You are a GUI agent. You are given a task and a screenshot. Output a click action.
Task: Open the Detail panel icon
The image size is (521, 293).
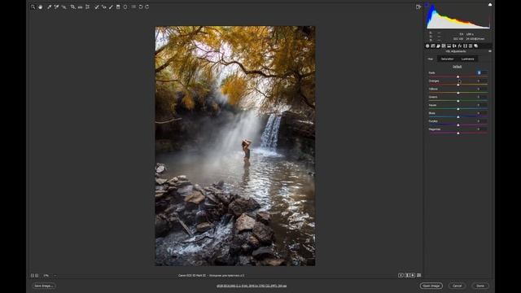[x=438, y=46]
